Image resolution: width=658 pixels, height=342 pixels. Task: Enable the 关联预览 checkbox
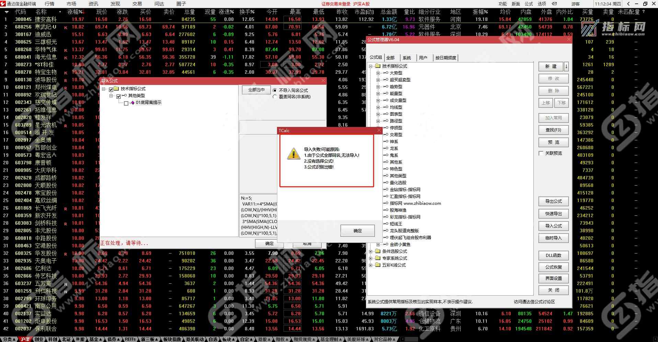point(541,153)
